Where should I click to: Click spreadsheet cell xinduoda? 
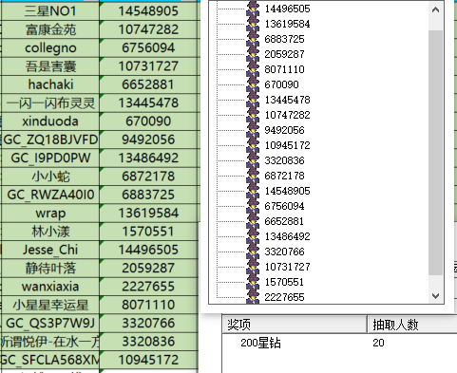50,121
